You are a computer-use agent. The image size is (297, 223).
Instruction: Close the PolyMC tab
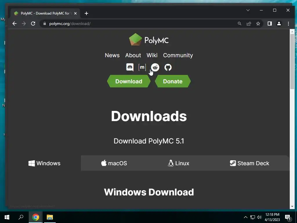click(75, 13)
